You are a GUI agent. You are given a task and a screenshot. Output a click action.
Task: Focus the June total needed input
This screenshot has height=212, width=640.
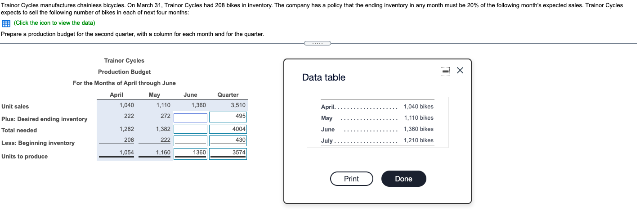(x=190, y=130)
